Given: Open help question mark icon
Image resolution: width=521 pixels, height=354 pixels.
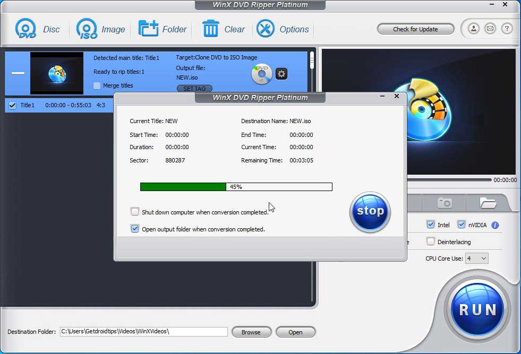Looking at the screenshot, I should [x=507, y=29].
